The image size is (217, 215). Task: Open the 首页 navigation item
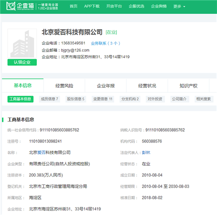pos(73,6)
